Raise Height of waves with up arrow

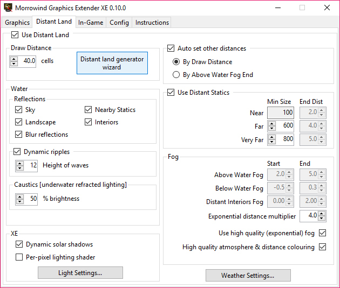pyautogui.click(x=20, y=163)
